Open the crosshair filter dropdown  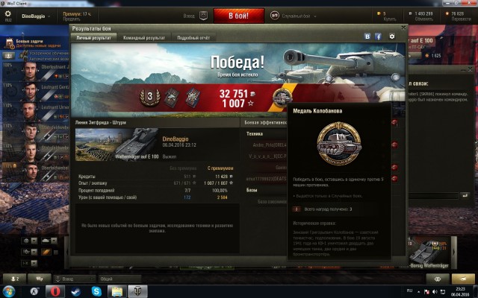(x=30, y=252)
